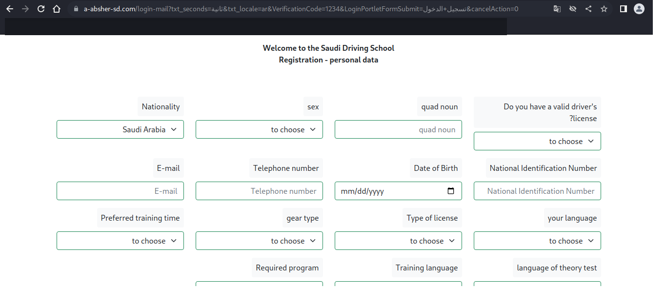Click the browser back arrow
666x289 pixels.
point(10,8)
